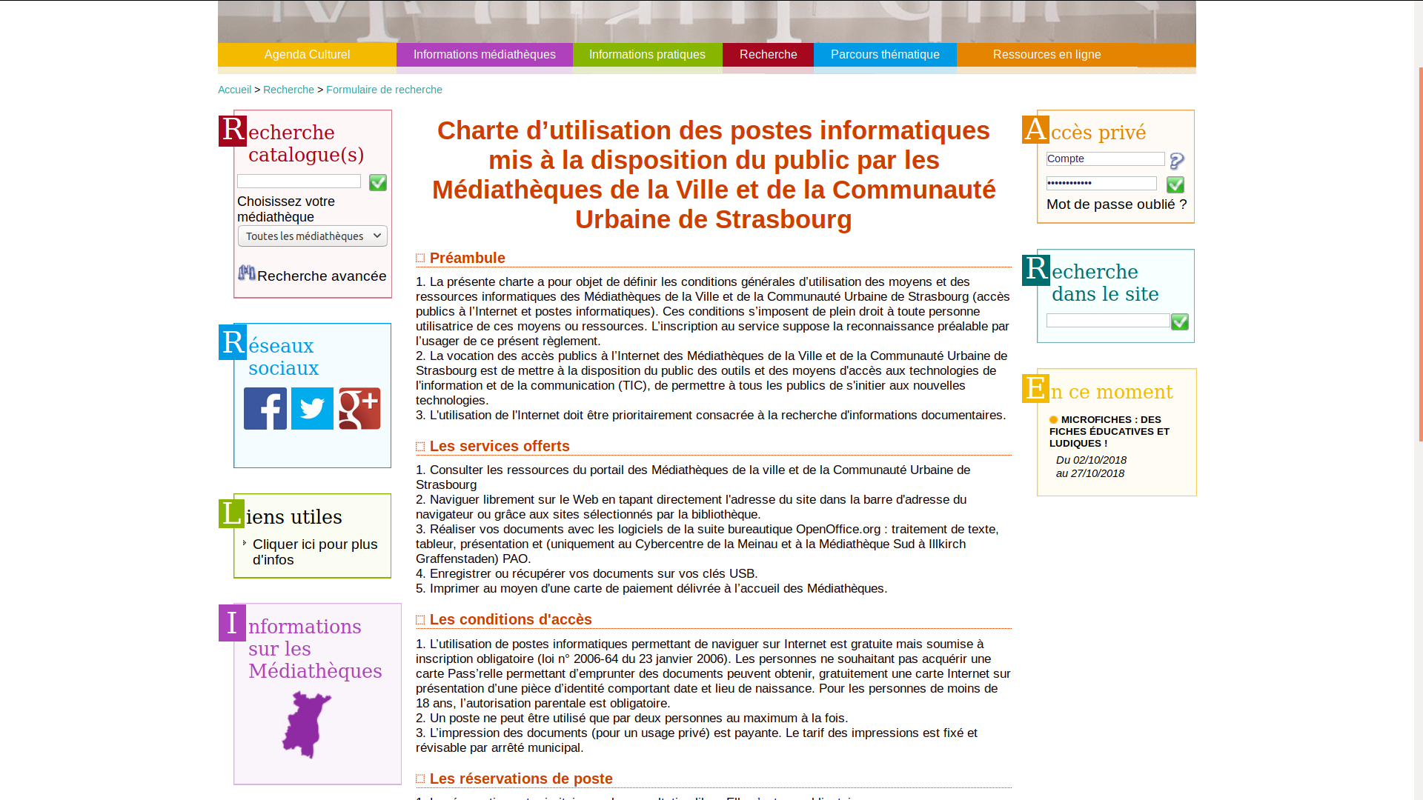Click the Préambule section heading
The height and width of the screenshot is (800, 1423).
click(468, 258)
